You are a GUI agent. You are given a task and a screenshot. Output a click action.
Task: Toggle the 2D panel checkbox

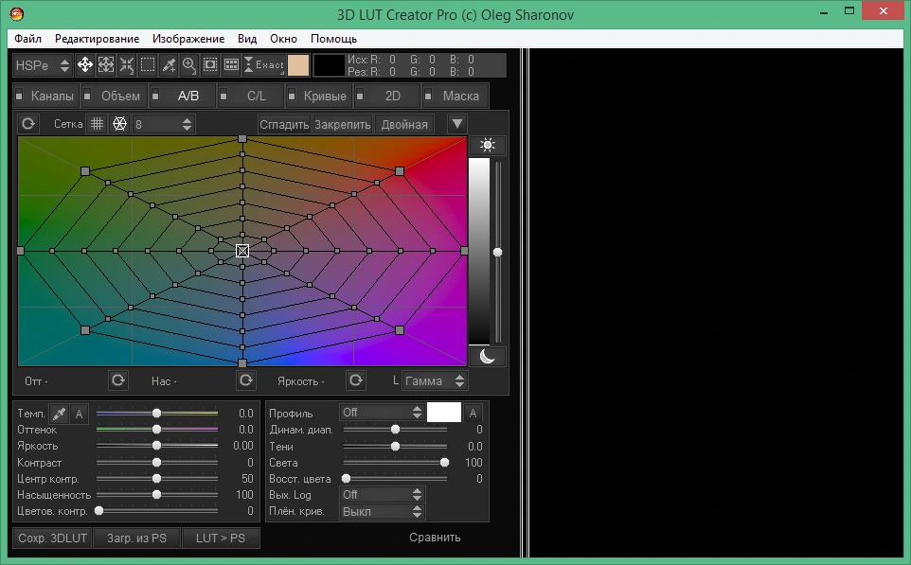(x=360, y=96)
